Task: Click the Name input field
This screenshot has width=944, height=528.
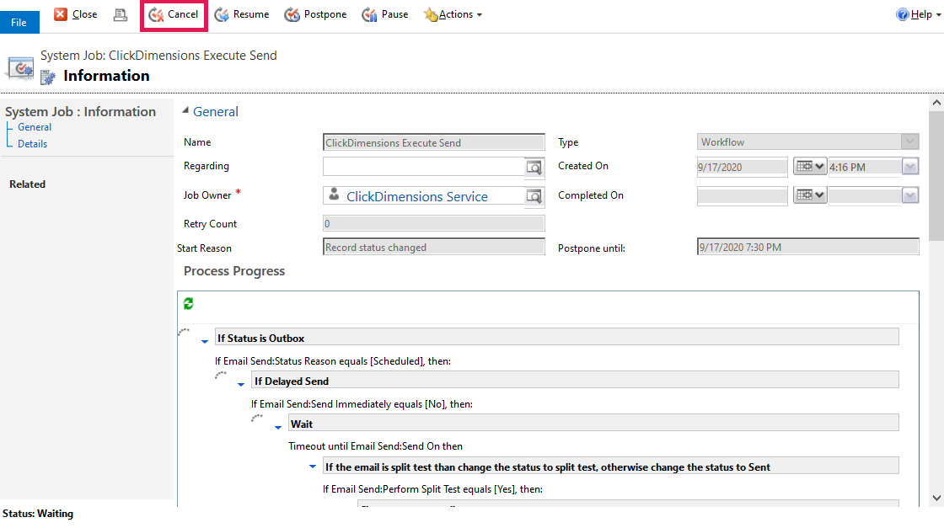Action: [433, 142]
